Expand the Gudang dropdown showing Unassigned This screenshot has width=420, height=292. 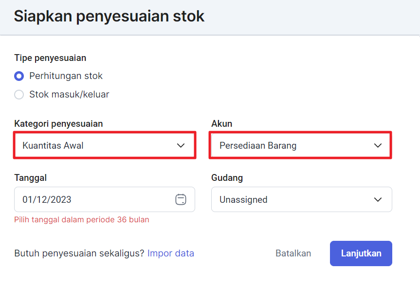pyautogui.click(x=302, y=199)
